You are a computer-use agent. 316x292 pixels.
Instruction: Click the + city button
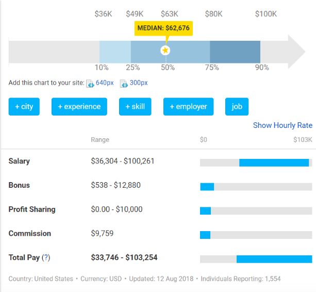coord(24,106)
